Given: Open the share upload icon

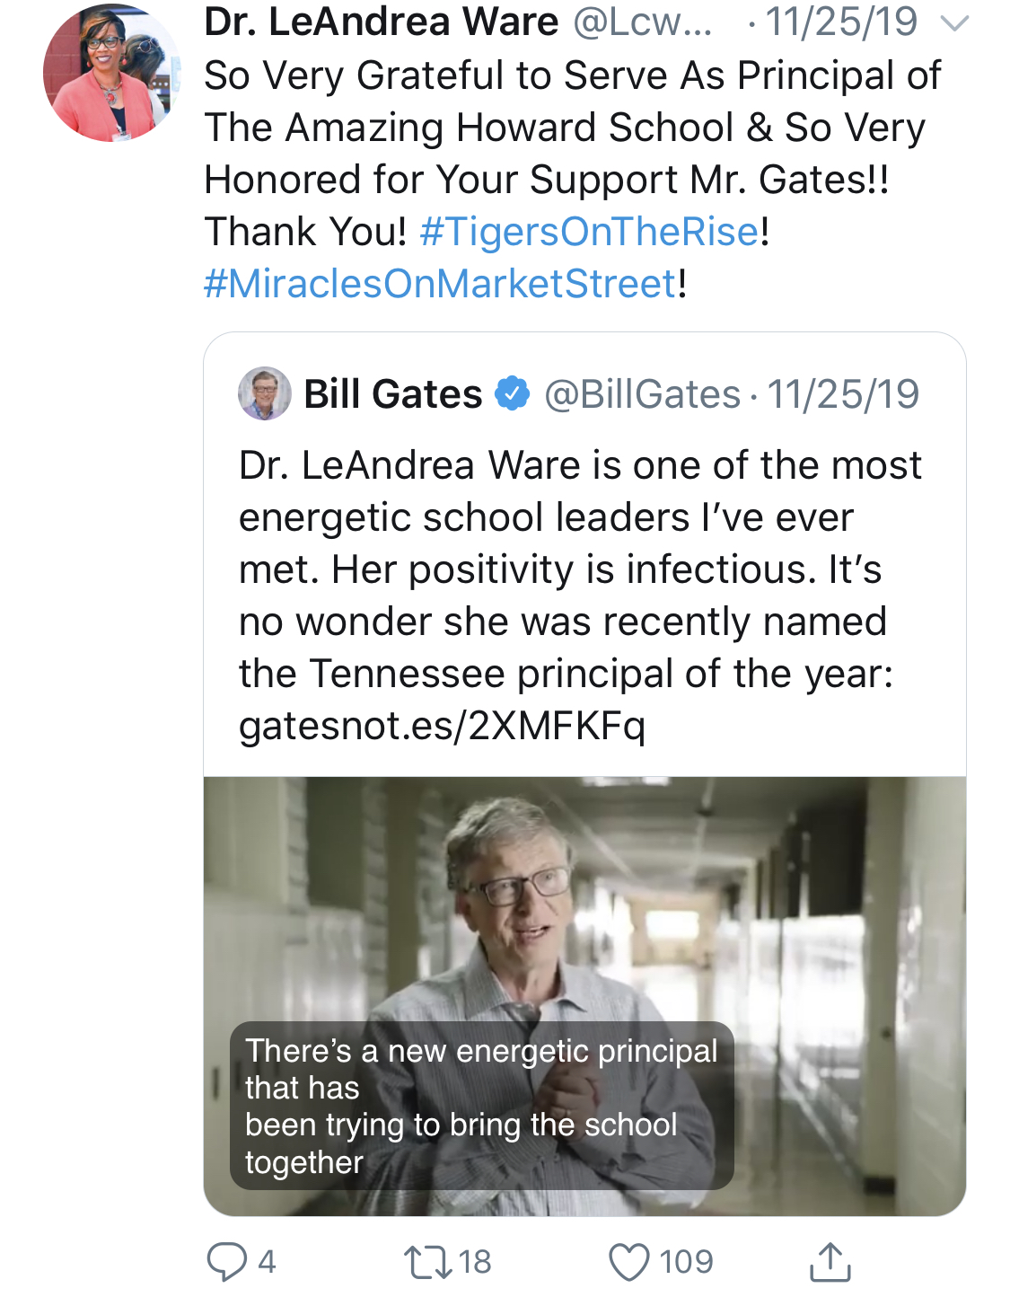Looking at the screenshot, I should [x=830, y=1261].
